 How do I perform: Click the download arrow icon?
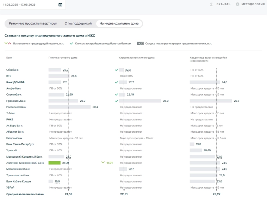[x=211, y=4]
